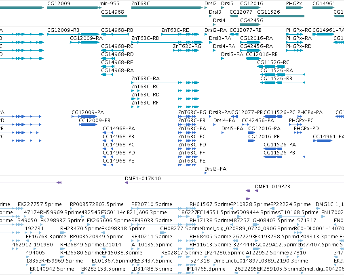Click the CG12009 gene label
This screenshot has height=275, width=344.
tap(59, 4)
